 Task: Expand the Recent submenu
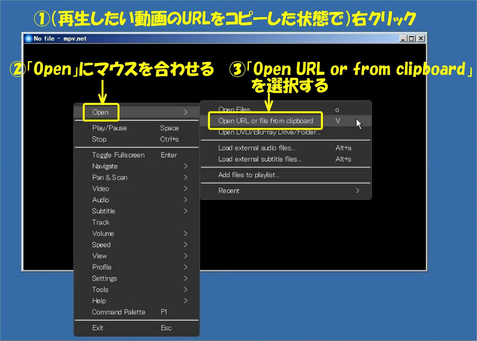(x=229, y=191)
